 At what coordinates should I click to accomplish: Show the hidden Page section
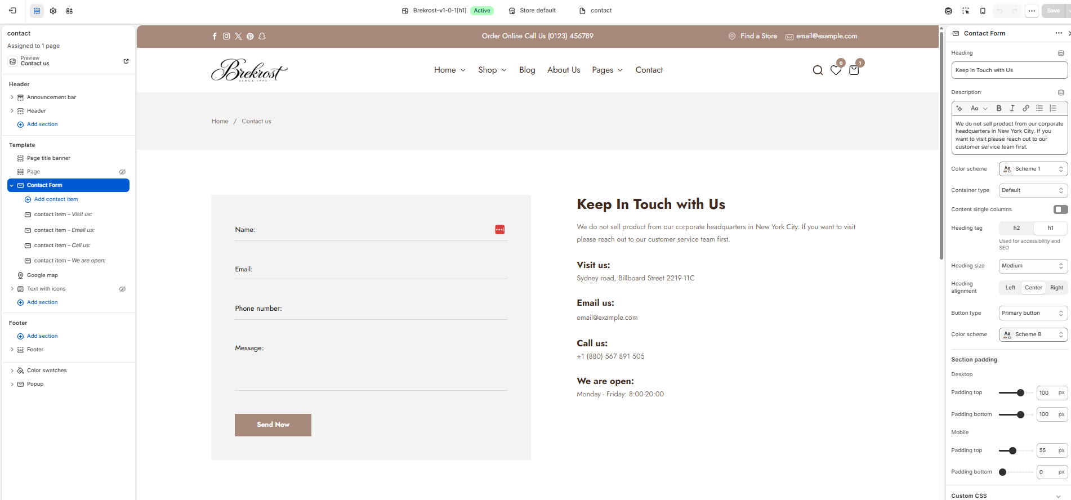[122, 172]
